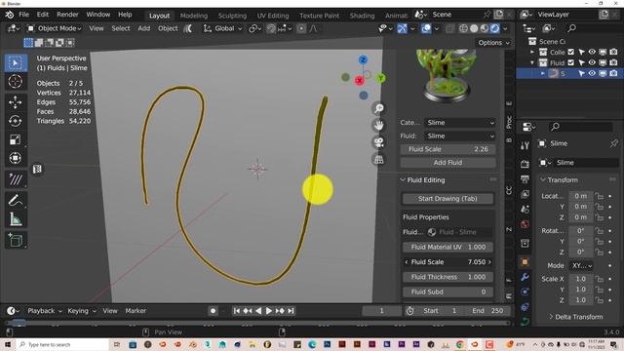Select wireframe viewport shading

click(464, 28)
